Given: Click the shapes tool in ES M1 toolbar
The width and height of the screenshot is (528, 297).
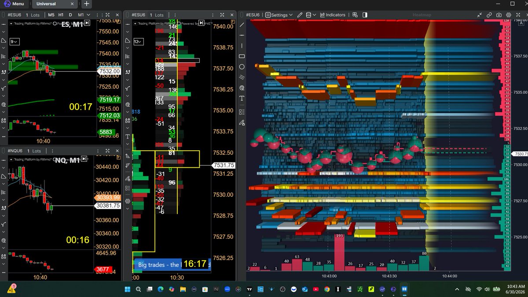Looking at the screenshot, I should point(4,41).
